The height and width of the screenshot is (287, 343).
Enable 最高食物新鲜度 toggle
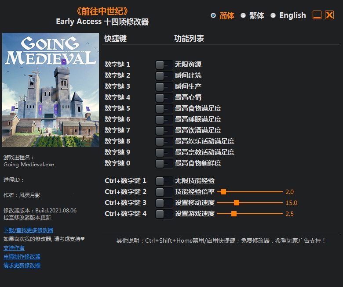point(164,163)
